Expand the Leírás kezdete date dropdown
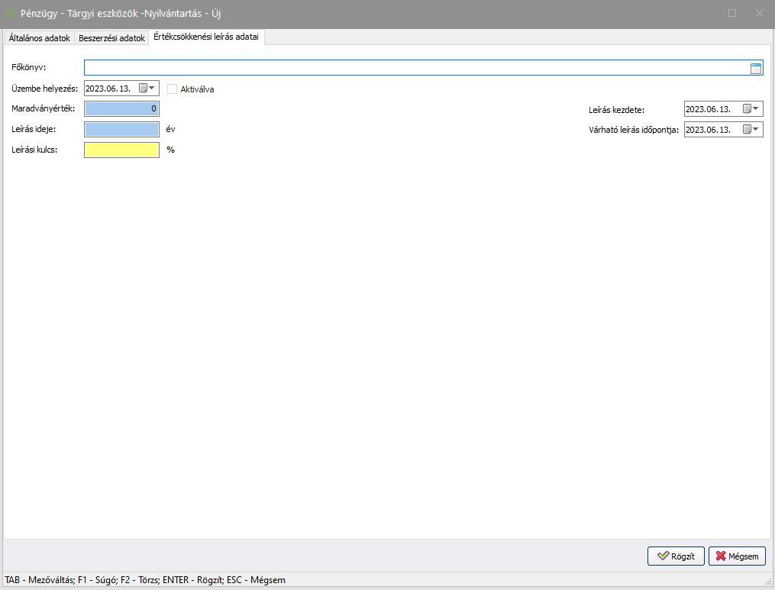 [751, 109]
